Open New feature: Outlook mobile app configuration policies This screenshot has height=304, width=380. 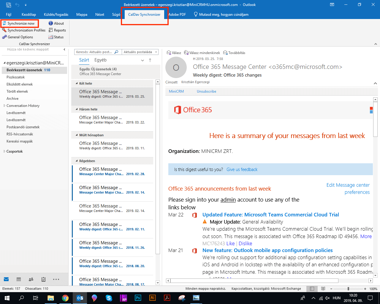(267, 250)
